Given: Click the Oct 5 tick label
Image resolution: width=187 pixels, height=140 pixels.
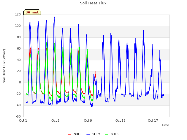Looking at the screenshot, I should click(x=56, y=120).
